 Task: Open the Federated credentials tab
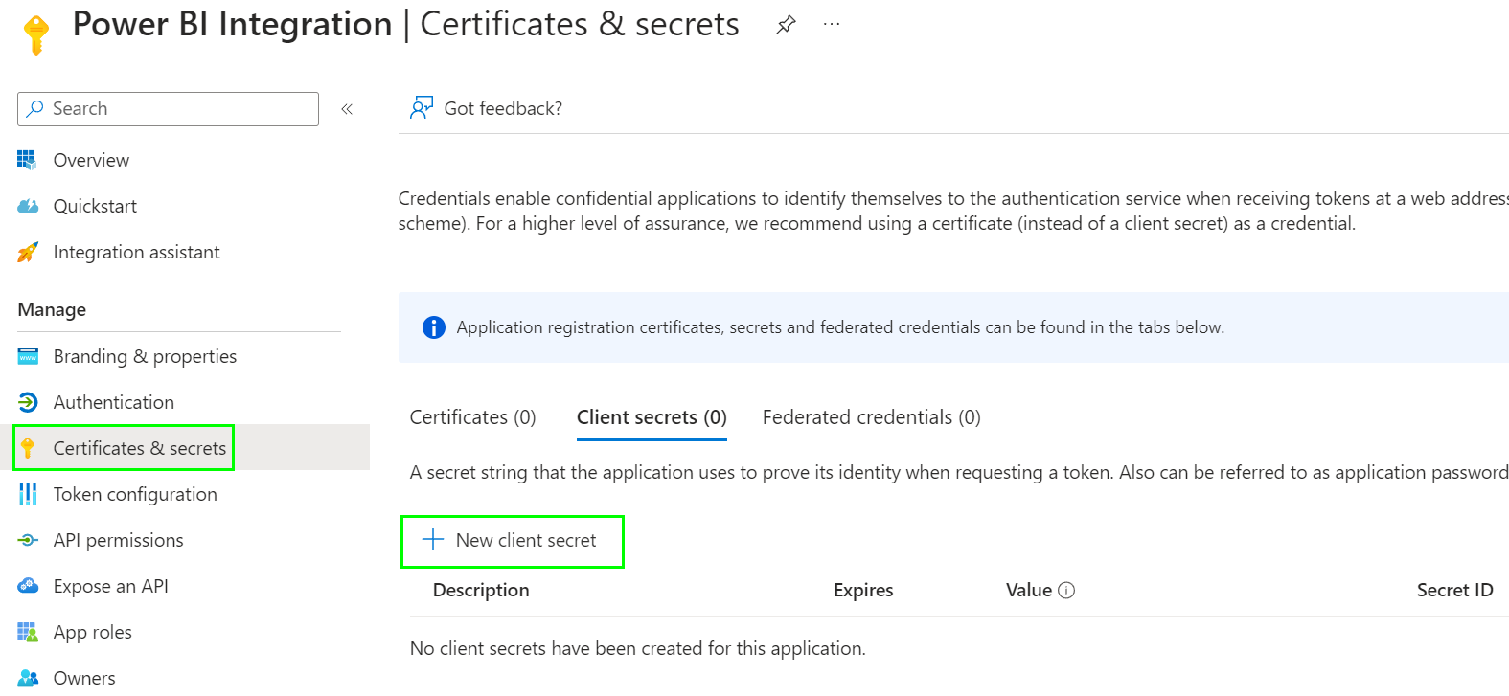(x=870, y=417)
